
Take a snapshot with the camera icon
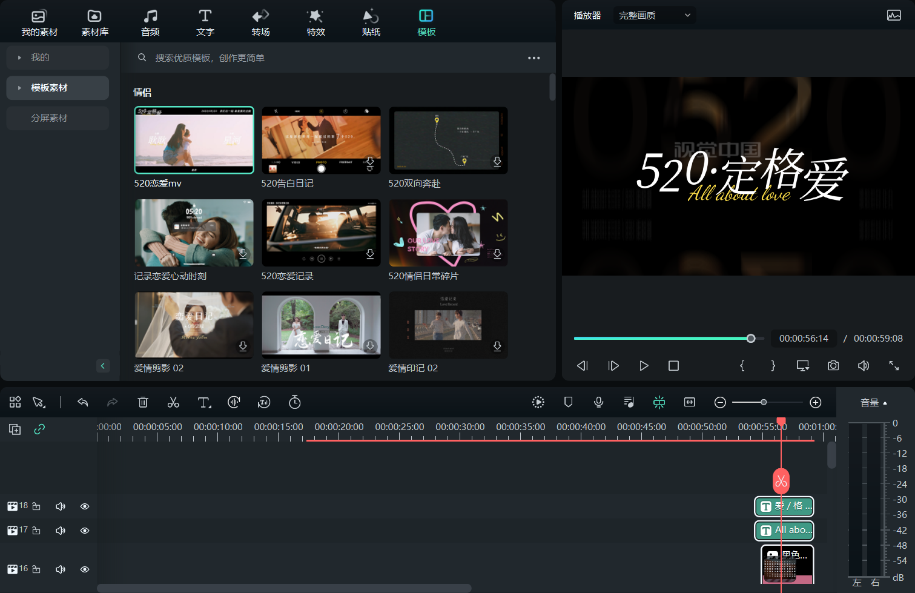point(833,365)
